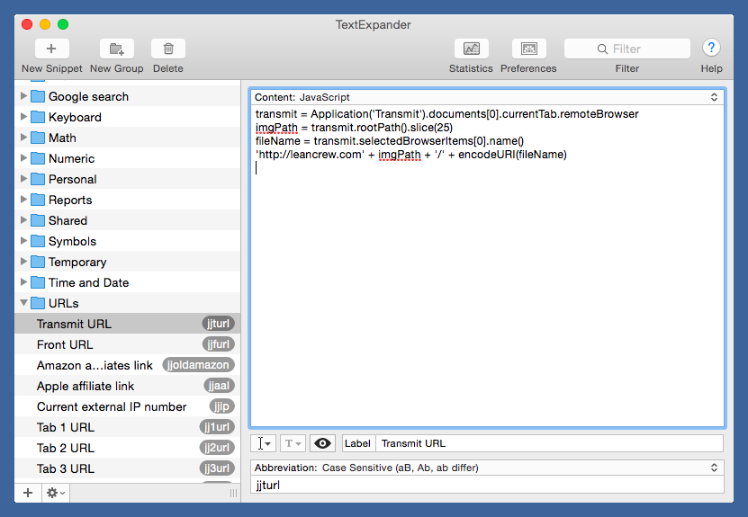
Task: Open the cursor insertion menu button
Action: click(x=263, y=443)
